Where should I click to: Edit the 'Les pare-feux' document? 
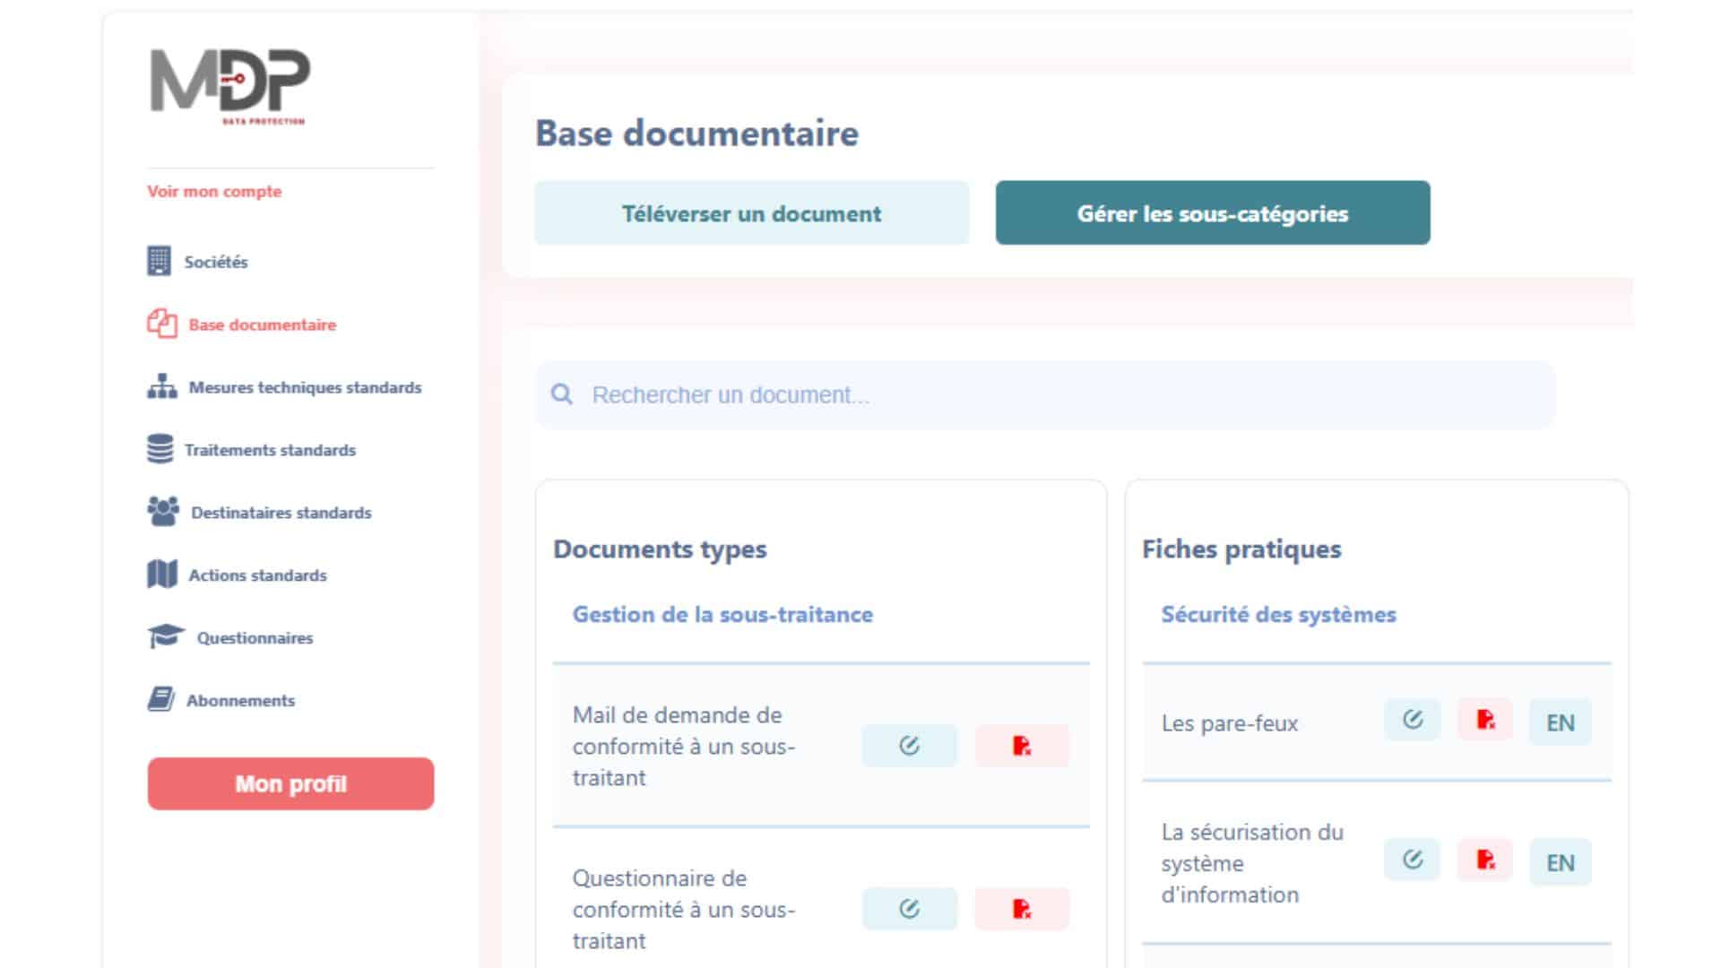[1411, 721]
